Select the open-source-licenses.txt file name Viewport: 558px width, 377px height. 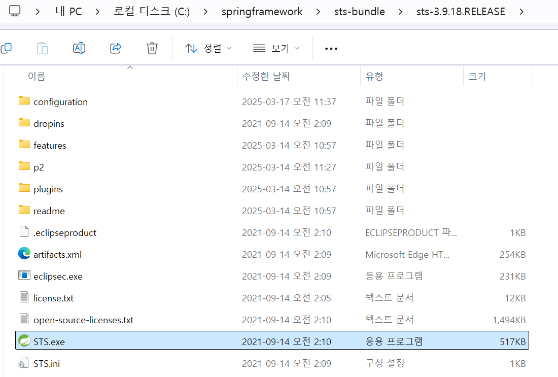(x=83, y=320)
